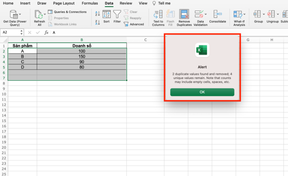The image size is (288, 176).
Task: Click the Advanced filter option
Action: (x=134, y=24)
